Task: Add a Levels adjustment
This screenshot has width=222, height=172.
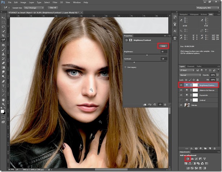Action: (x=192, y=159)
